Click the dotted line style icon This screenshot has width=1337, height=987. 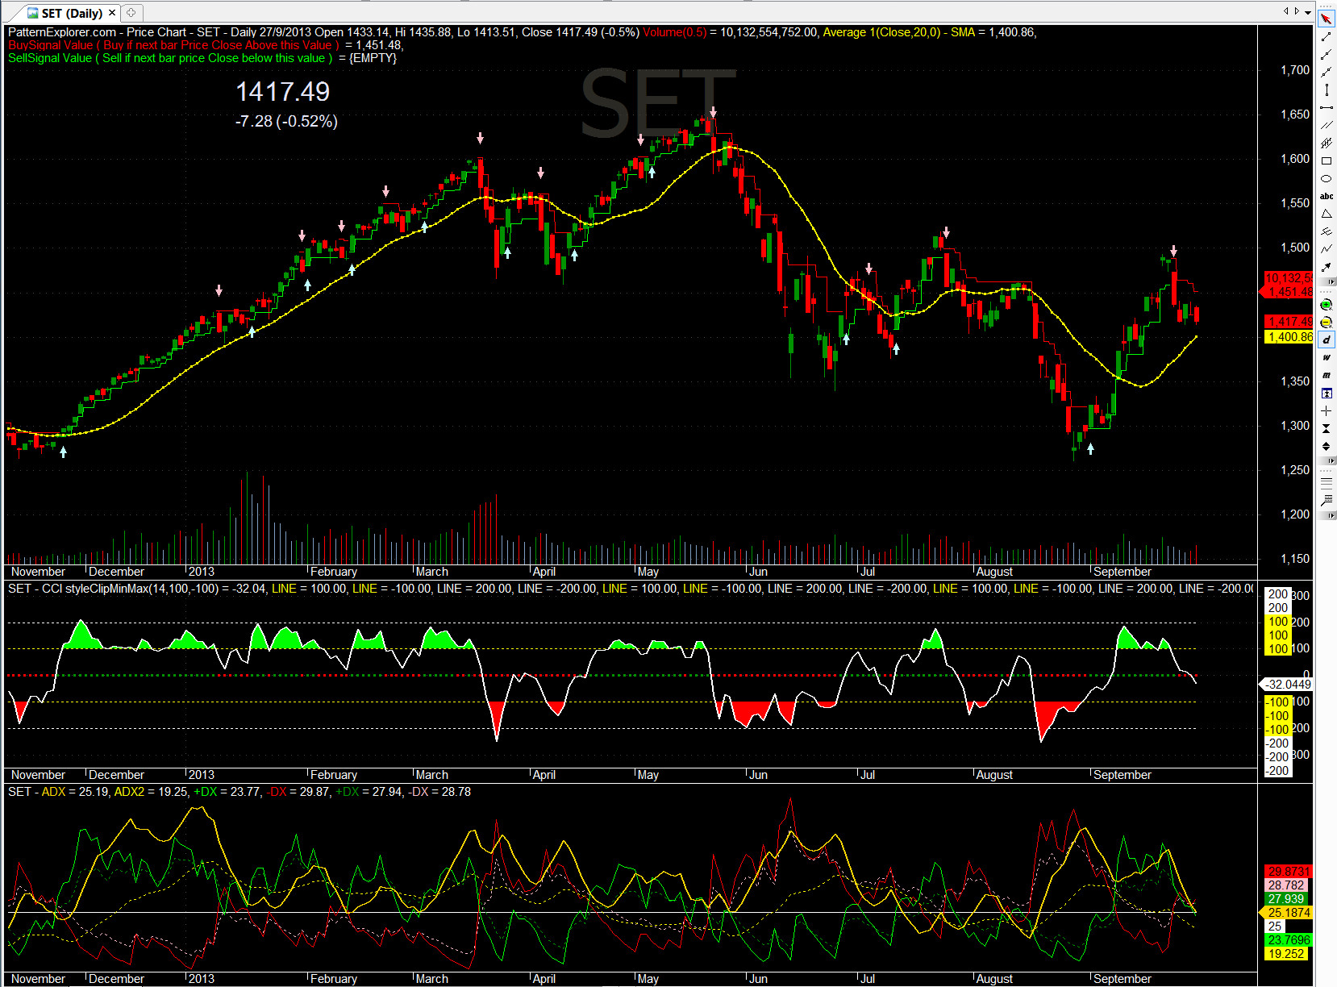coord(1327,501)
